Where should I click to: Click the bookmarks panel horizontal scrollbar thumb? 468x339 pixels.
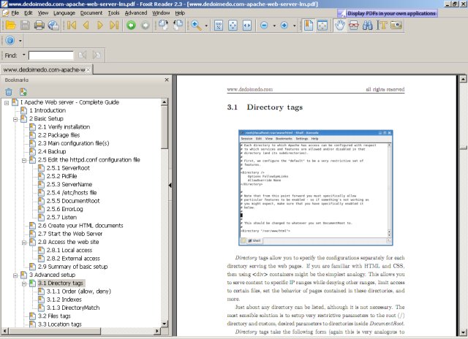coord(54,331)
